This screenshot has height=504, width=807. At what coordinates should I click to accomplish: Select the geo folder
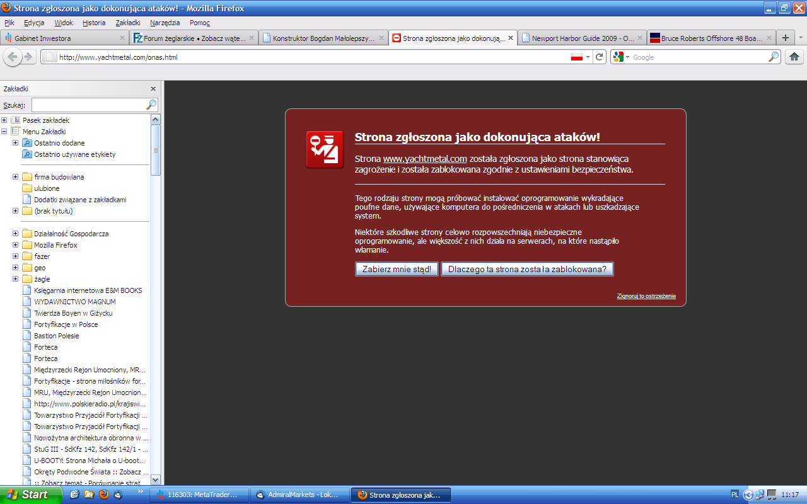click(x=34, y=268)
